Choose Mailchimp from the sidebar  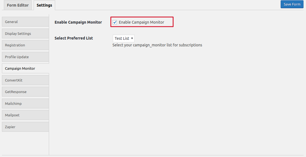click(25, 103)
